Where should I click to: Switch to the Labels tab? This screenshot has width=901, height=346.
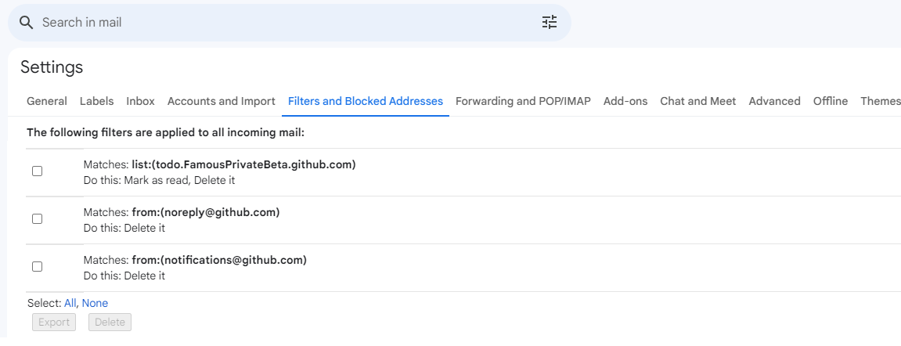click(96, 101)
